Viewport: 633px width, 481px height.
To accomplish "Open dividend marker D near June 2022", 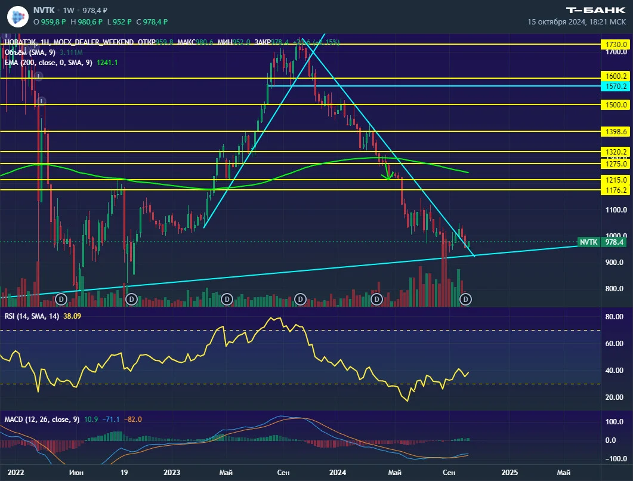I will [61, 299].
